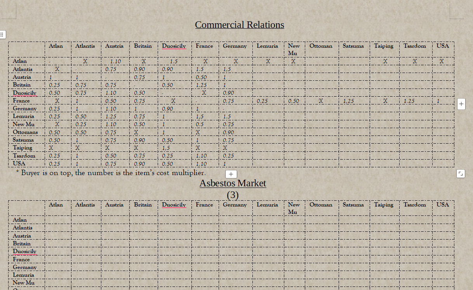Click 0.90 in the Ottomans row, Germany column
473x290 pixels.
228,132
